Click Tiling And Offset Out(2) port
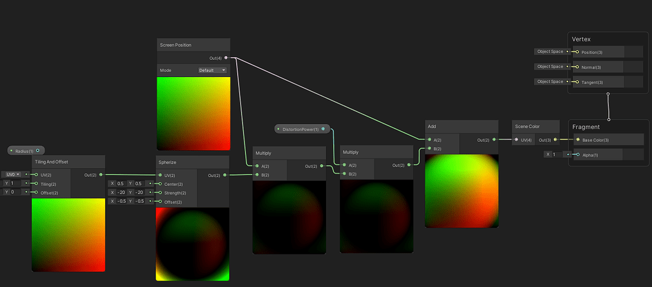This screenshot has width=652, height=287. coord(101,175)
